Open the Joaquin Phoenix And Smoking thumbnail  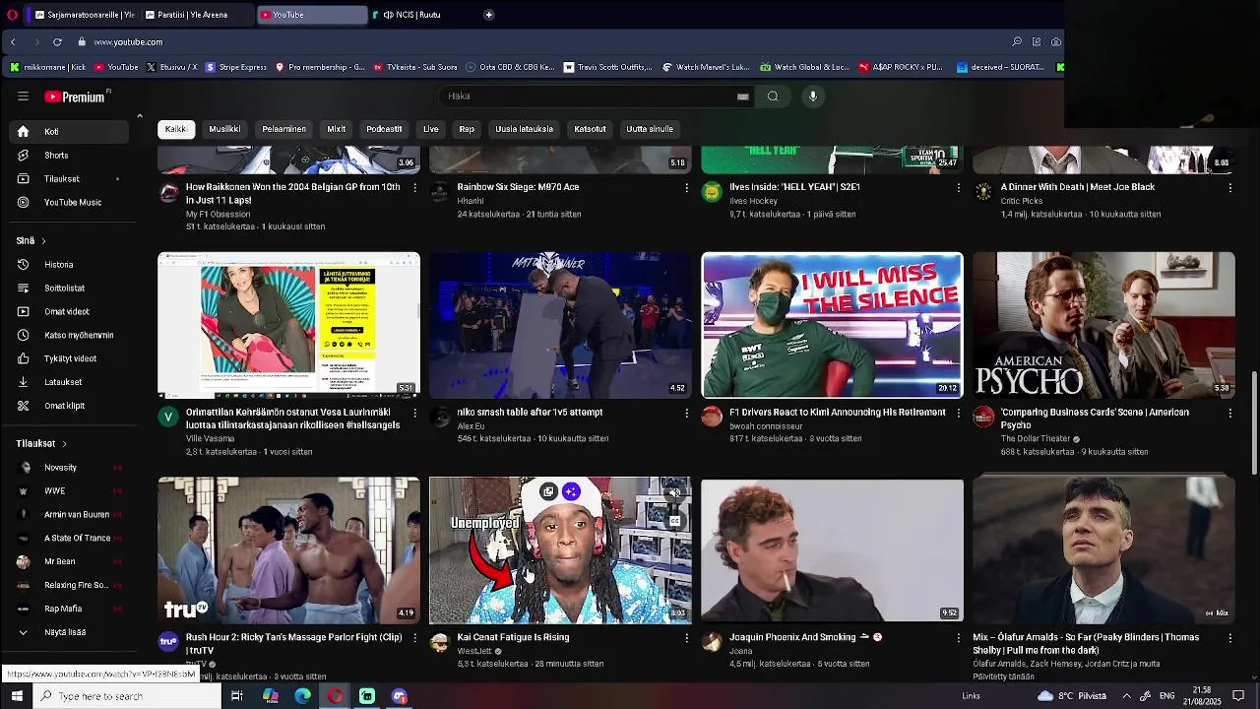pyautogui.click(x=833, y=551)
